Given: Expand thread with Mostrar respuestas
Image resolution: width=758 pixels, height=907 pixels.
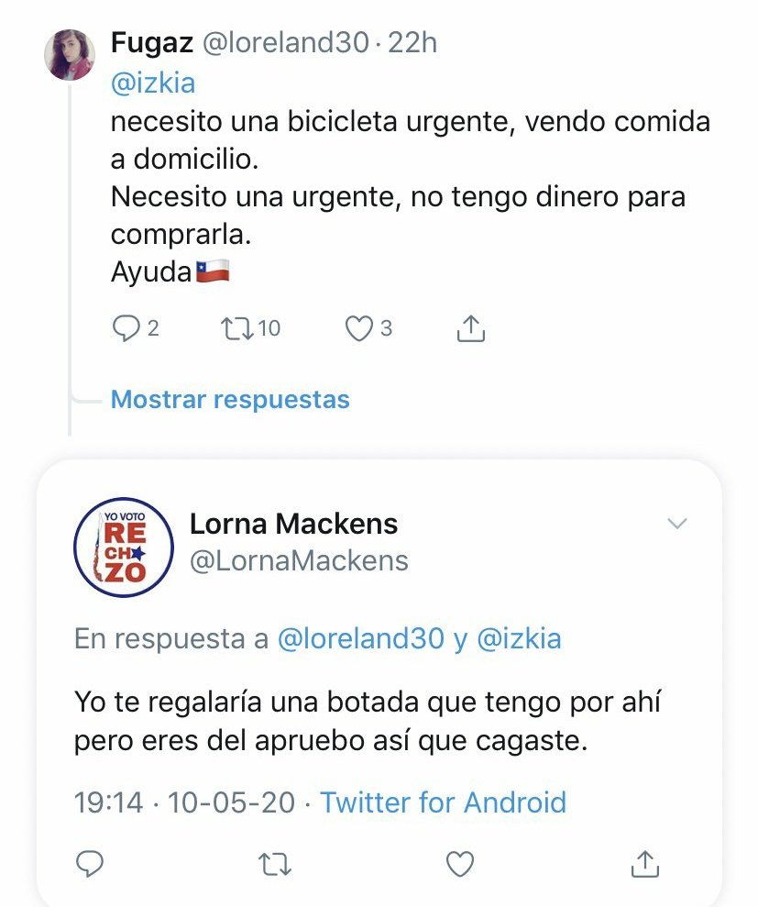Looking at the screenshot, I should (230, 399).
